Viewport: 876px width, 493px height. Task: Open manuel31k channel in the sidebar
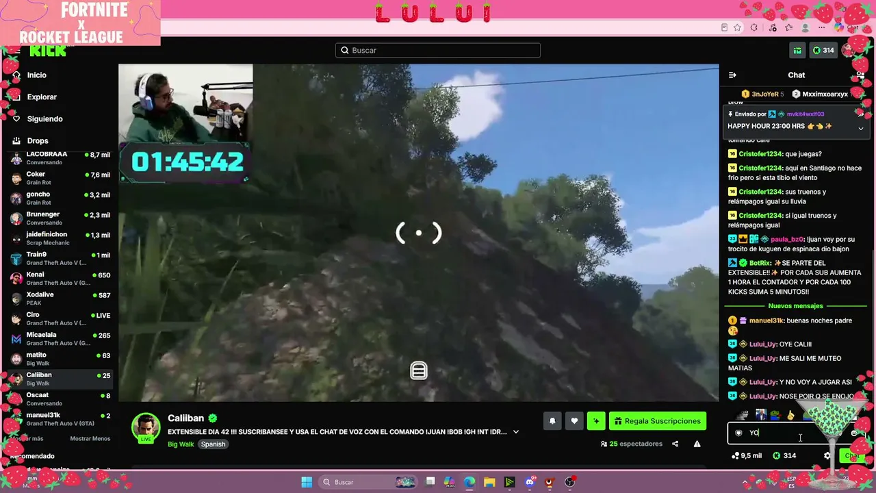[61, 418]
